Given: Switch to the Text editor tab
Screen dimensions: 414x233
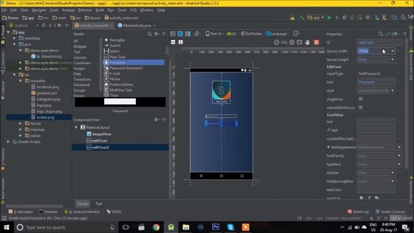Looking at the screenshot, I should pyautogui.click(x=99, y=204).
